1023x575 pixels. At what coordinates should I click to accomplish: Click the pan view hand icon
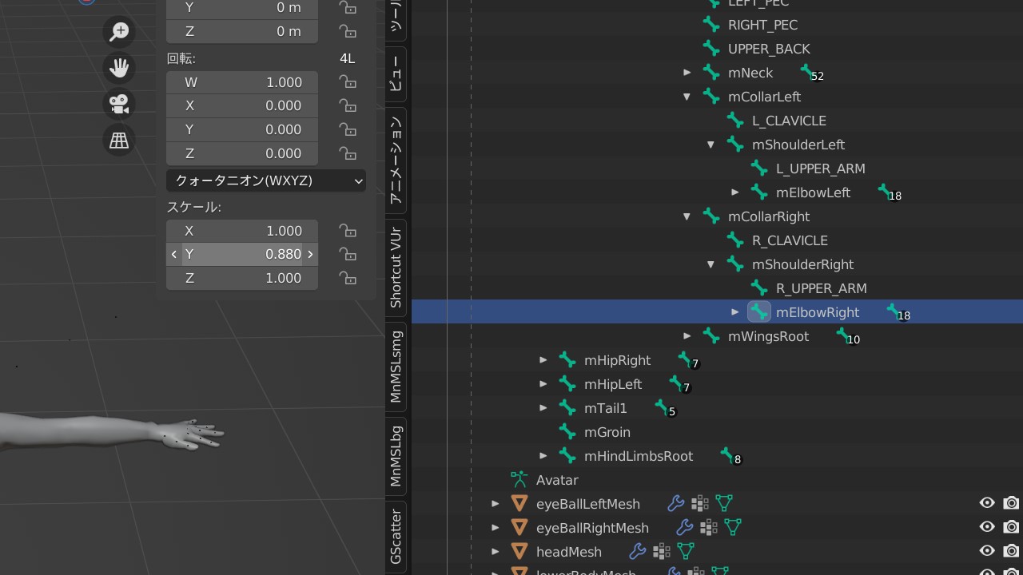[x=119, y=68]
